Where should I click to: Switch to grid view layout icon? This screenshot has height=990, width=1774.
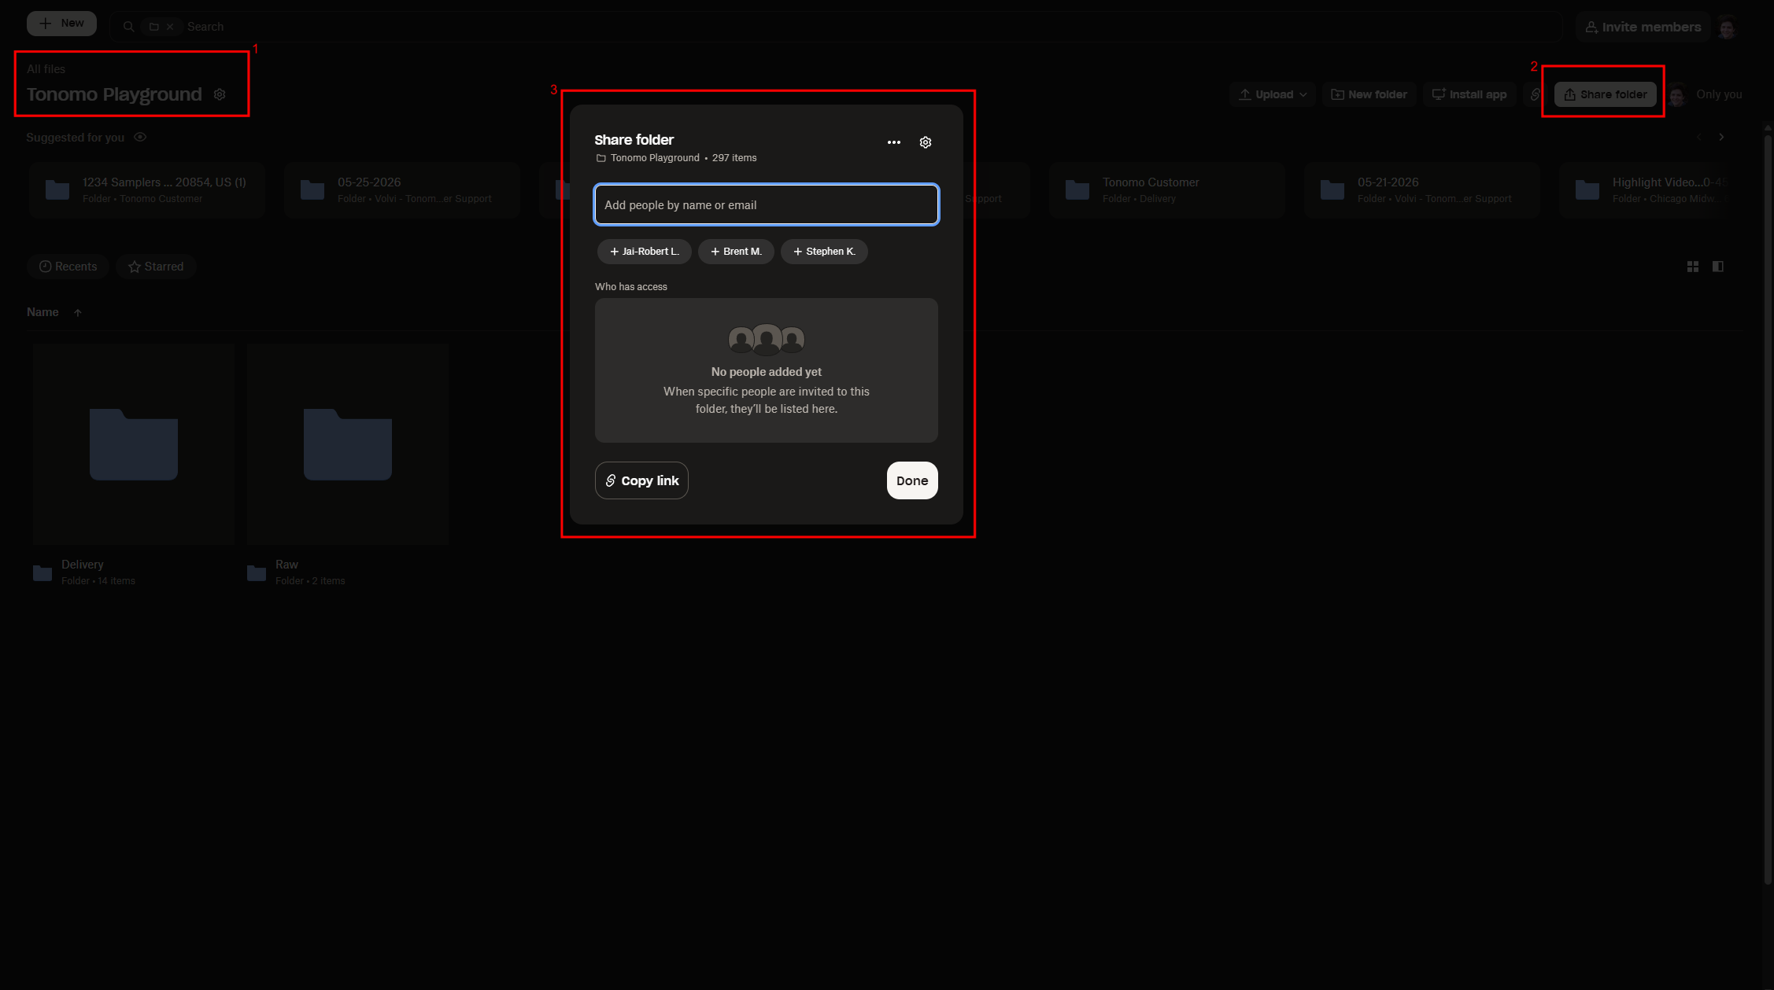pos(1693,267)
